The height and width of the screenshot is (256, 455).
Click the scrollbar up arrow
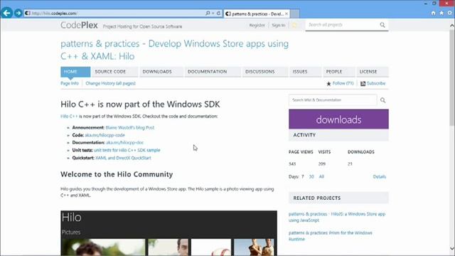coord(452,26)
